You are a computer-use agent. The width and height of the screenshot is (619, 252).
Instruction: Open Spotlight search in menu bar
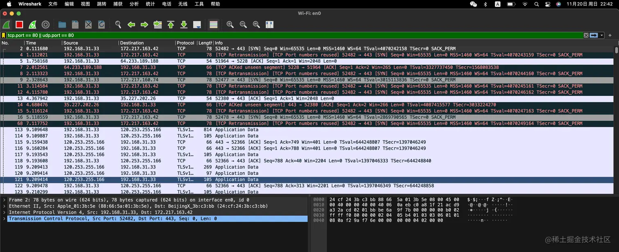coord(537,4)
